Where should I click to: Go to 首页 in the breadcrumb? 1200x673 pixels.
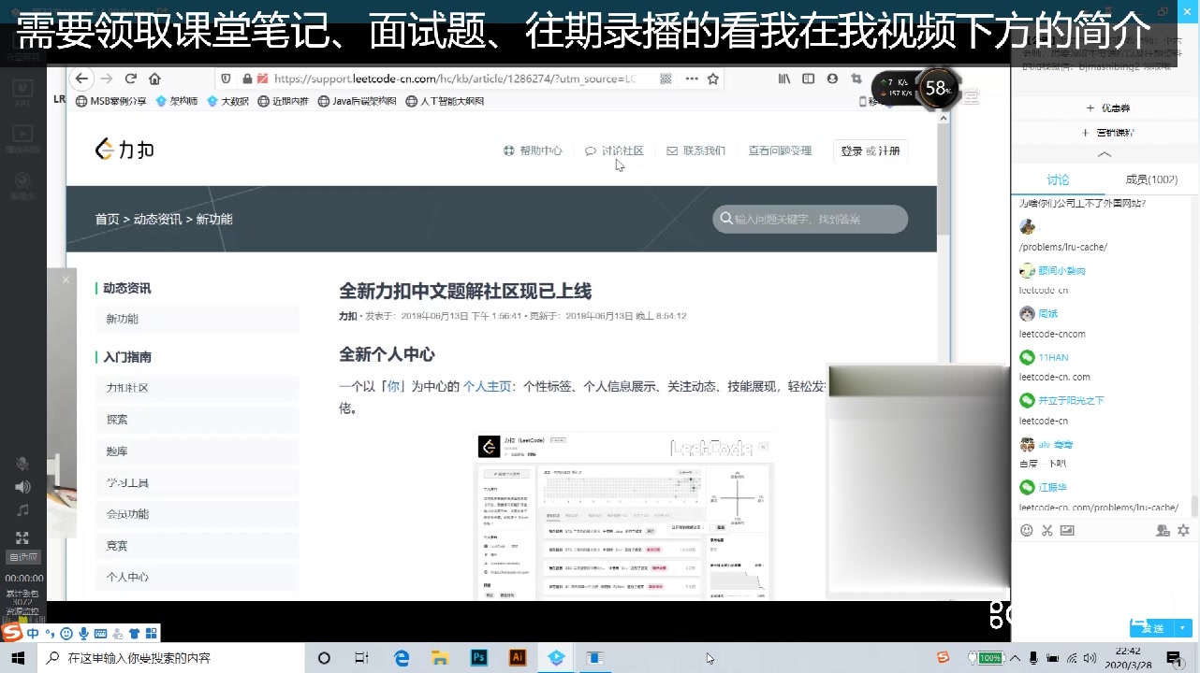[x=107, y=219]
